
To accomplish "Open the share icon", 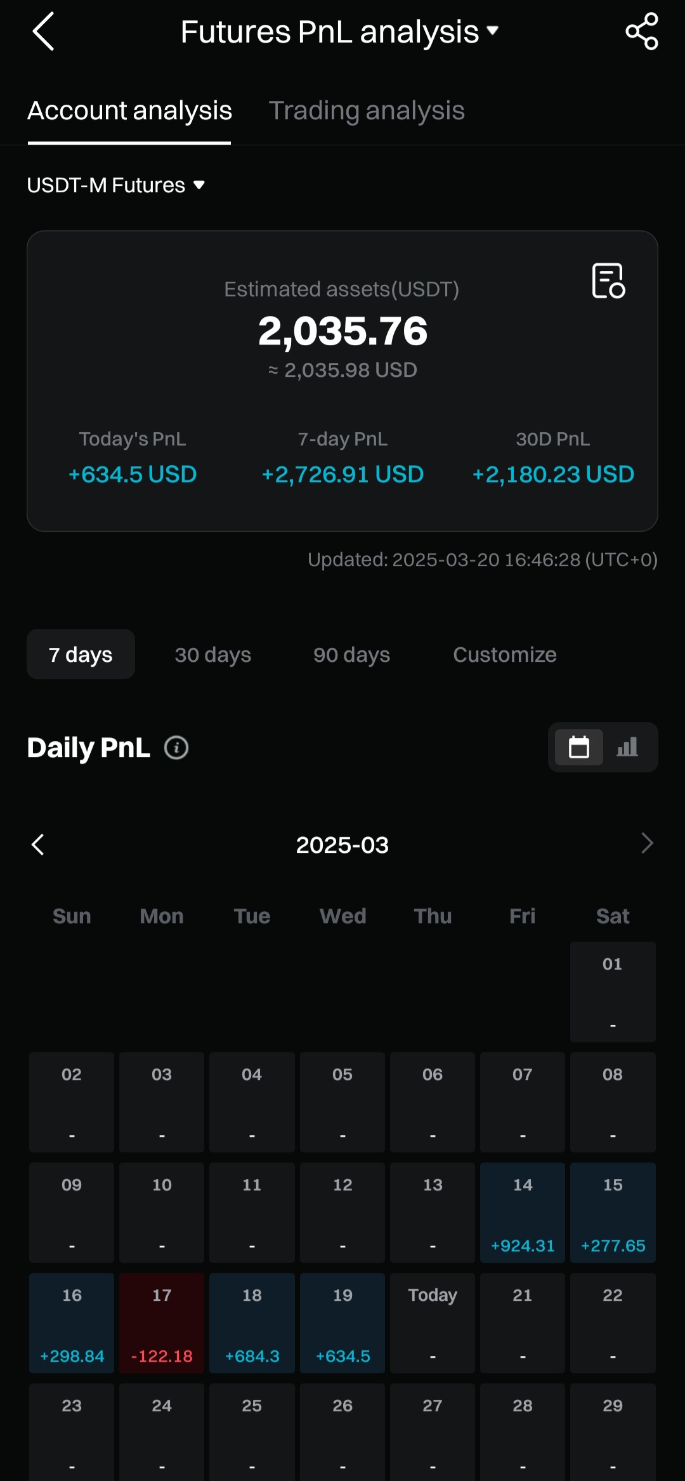I will [x=642, y=31].
